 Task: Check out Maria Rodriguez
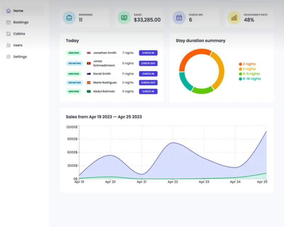[x=148, y=83]
